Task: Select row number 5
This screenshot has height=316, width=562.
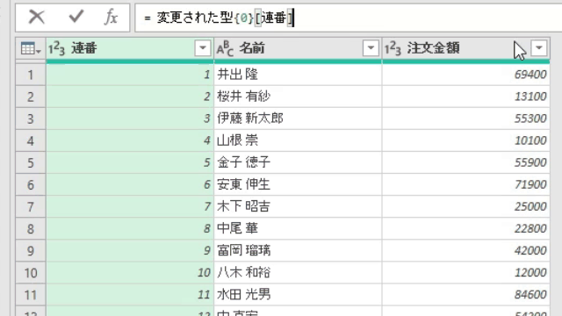Action: click(x=31, y=162)
